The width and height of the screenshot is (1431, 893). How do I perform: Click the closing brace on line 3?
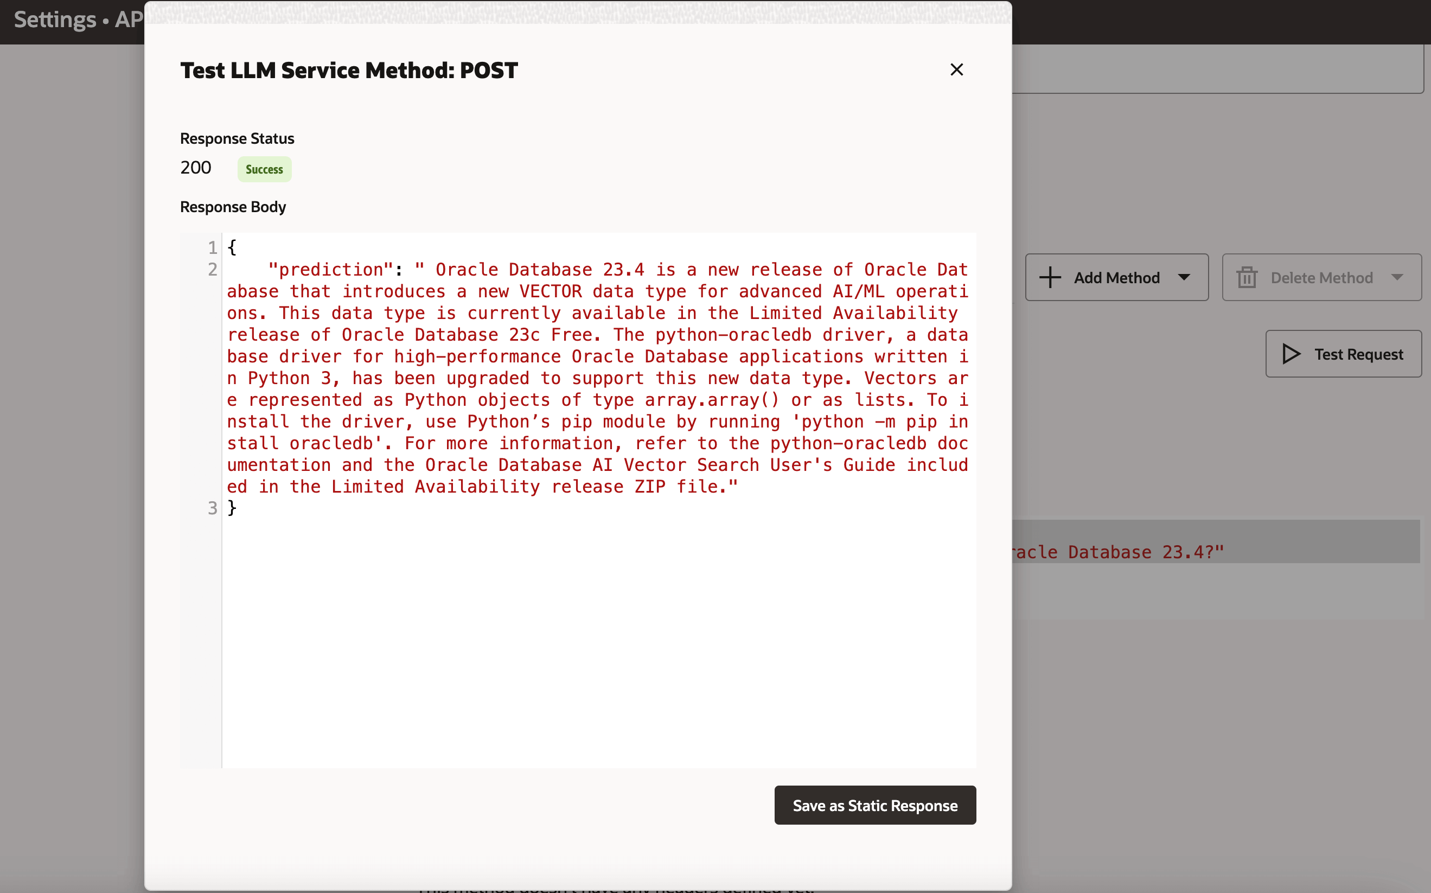pyautogui.click(x=232, y=508)
